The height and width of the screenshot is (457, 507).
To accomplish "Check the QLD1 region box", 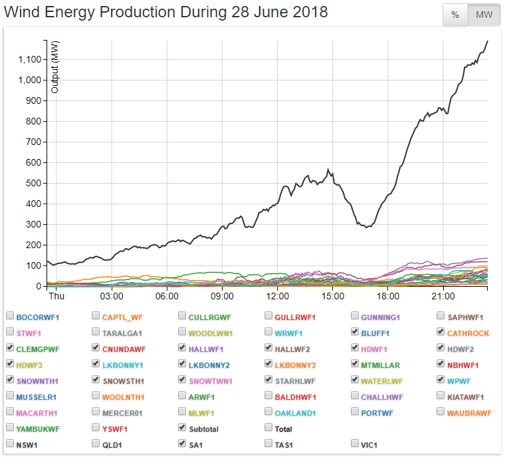I will [96, 444].
